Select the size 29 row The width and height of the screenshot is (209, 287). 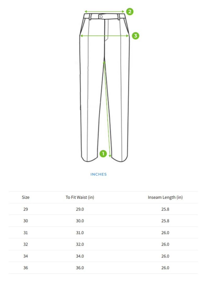pos(103,209)
